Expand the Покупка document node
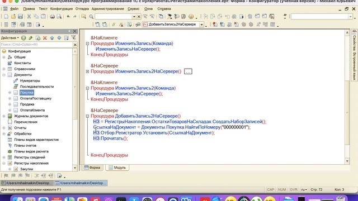The height and width of the screenshot is (201, 358). click(x=10, y=93)
